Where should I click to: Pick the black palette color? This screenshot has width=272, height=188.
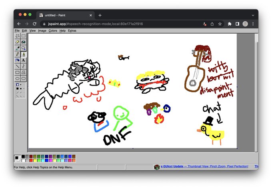click(x=23, y=156)
